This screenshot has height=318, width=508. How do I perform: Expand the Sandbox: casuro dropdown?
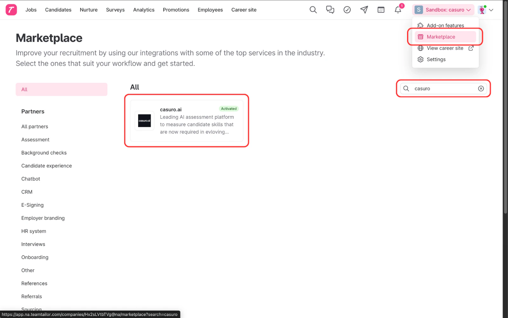[x=443, y=10]
